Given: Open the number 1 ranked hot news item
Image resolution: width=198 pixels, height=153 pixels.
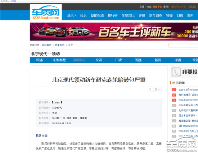Looking at the screenshot, I should [x=188, y=90].
